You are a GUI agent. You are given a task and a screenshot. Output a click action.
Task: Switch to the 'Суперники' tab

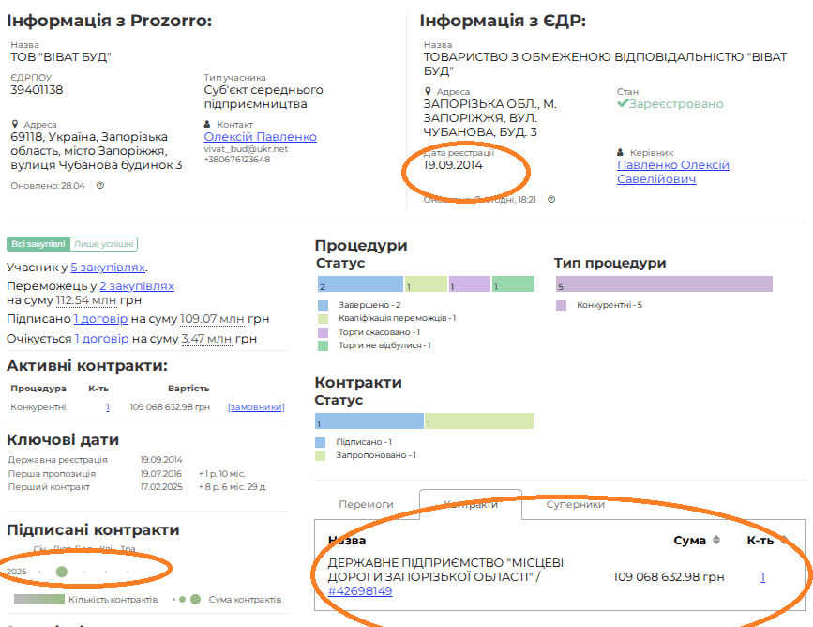tap(575, 504)
